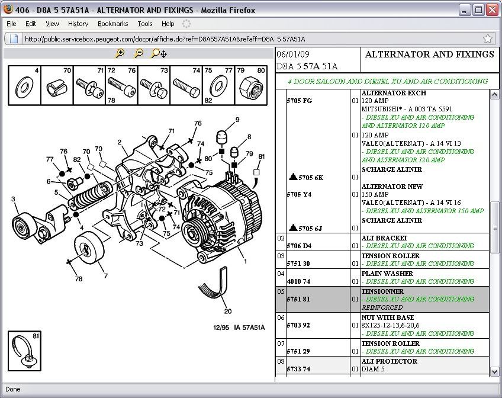Screen dimensions: 502x398
Task: Click the zoom out magnifier icon
Action: 139,53
